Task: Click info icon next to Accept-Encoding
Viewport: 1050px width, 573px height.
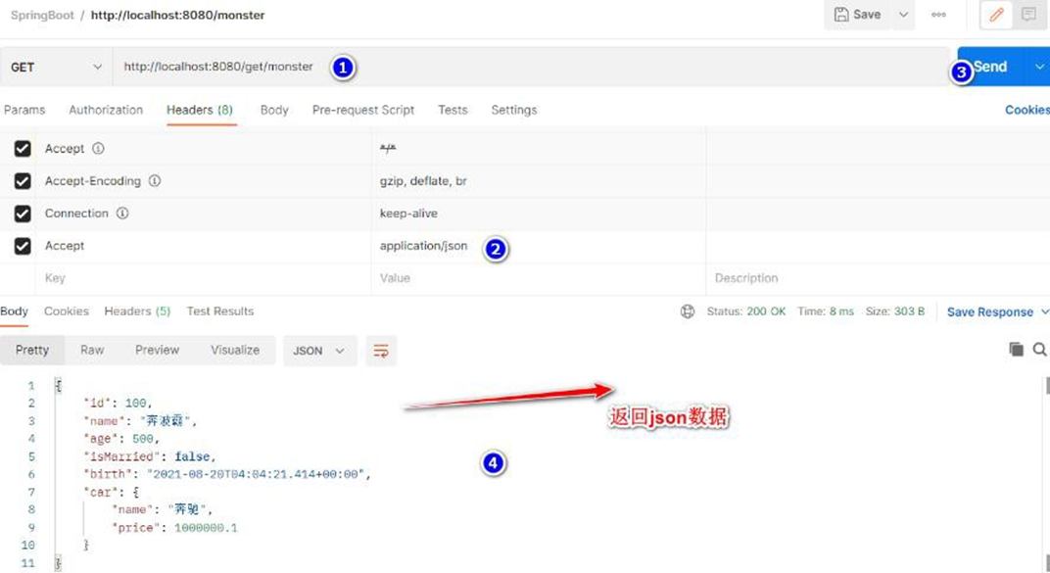Action: click(x=155, y=181)
